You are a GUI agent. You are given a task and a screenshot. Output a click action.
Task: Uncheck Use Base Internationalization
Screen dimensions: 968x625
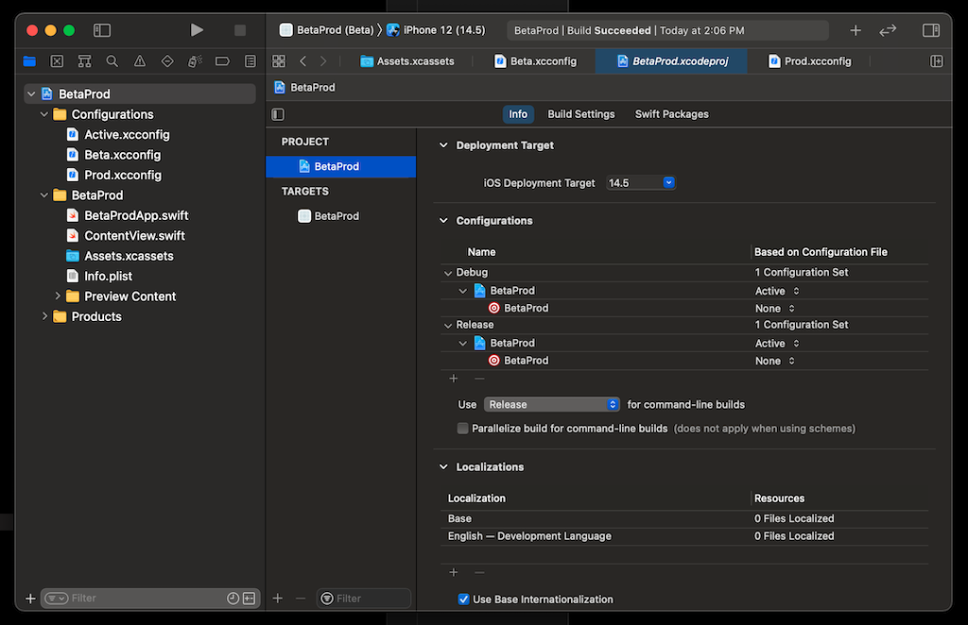coord(463,600)
